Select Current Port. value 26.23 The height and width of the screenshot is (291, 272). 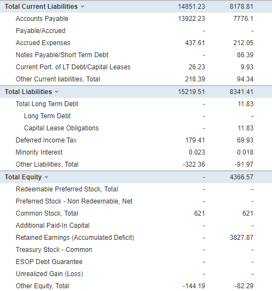197,67
